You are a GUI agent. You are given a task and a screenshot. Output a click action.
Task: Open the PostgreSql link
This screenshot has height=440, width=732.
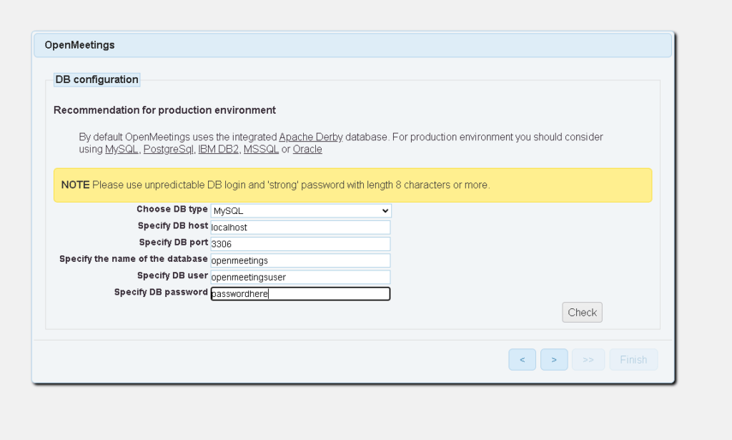pyautogui.click(x=168, y=150)
